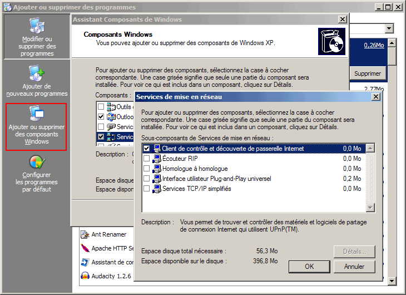Click the Supprimer button

(368, 73)
